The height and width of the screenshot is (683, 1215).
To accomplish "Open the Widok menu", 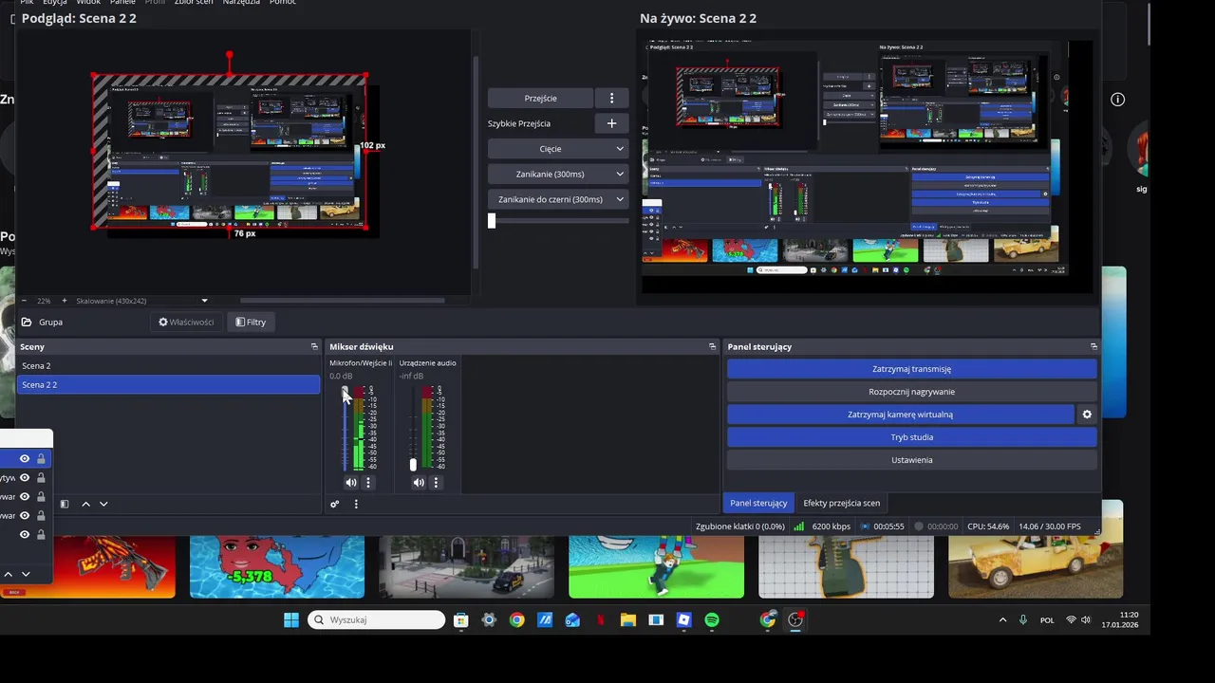I will click(88, 3).
